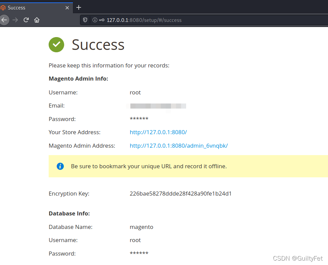The image size is (328, 265).
Task: Close the Success tab
Action: (67, 7)
